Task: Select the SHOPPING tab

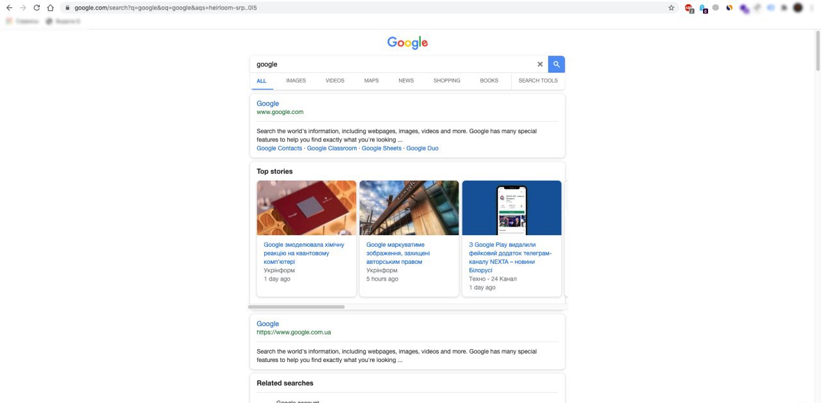Action: (447, 81)
